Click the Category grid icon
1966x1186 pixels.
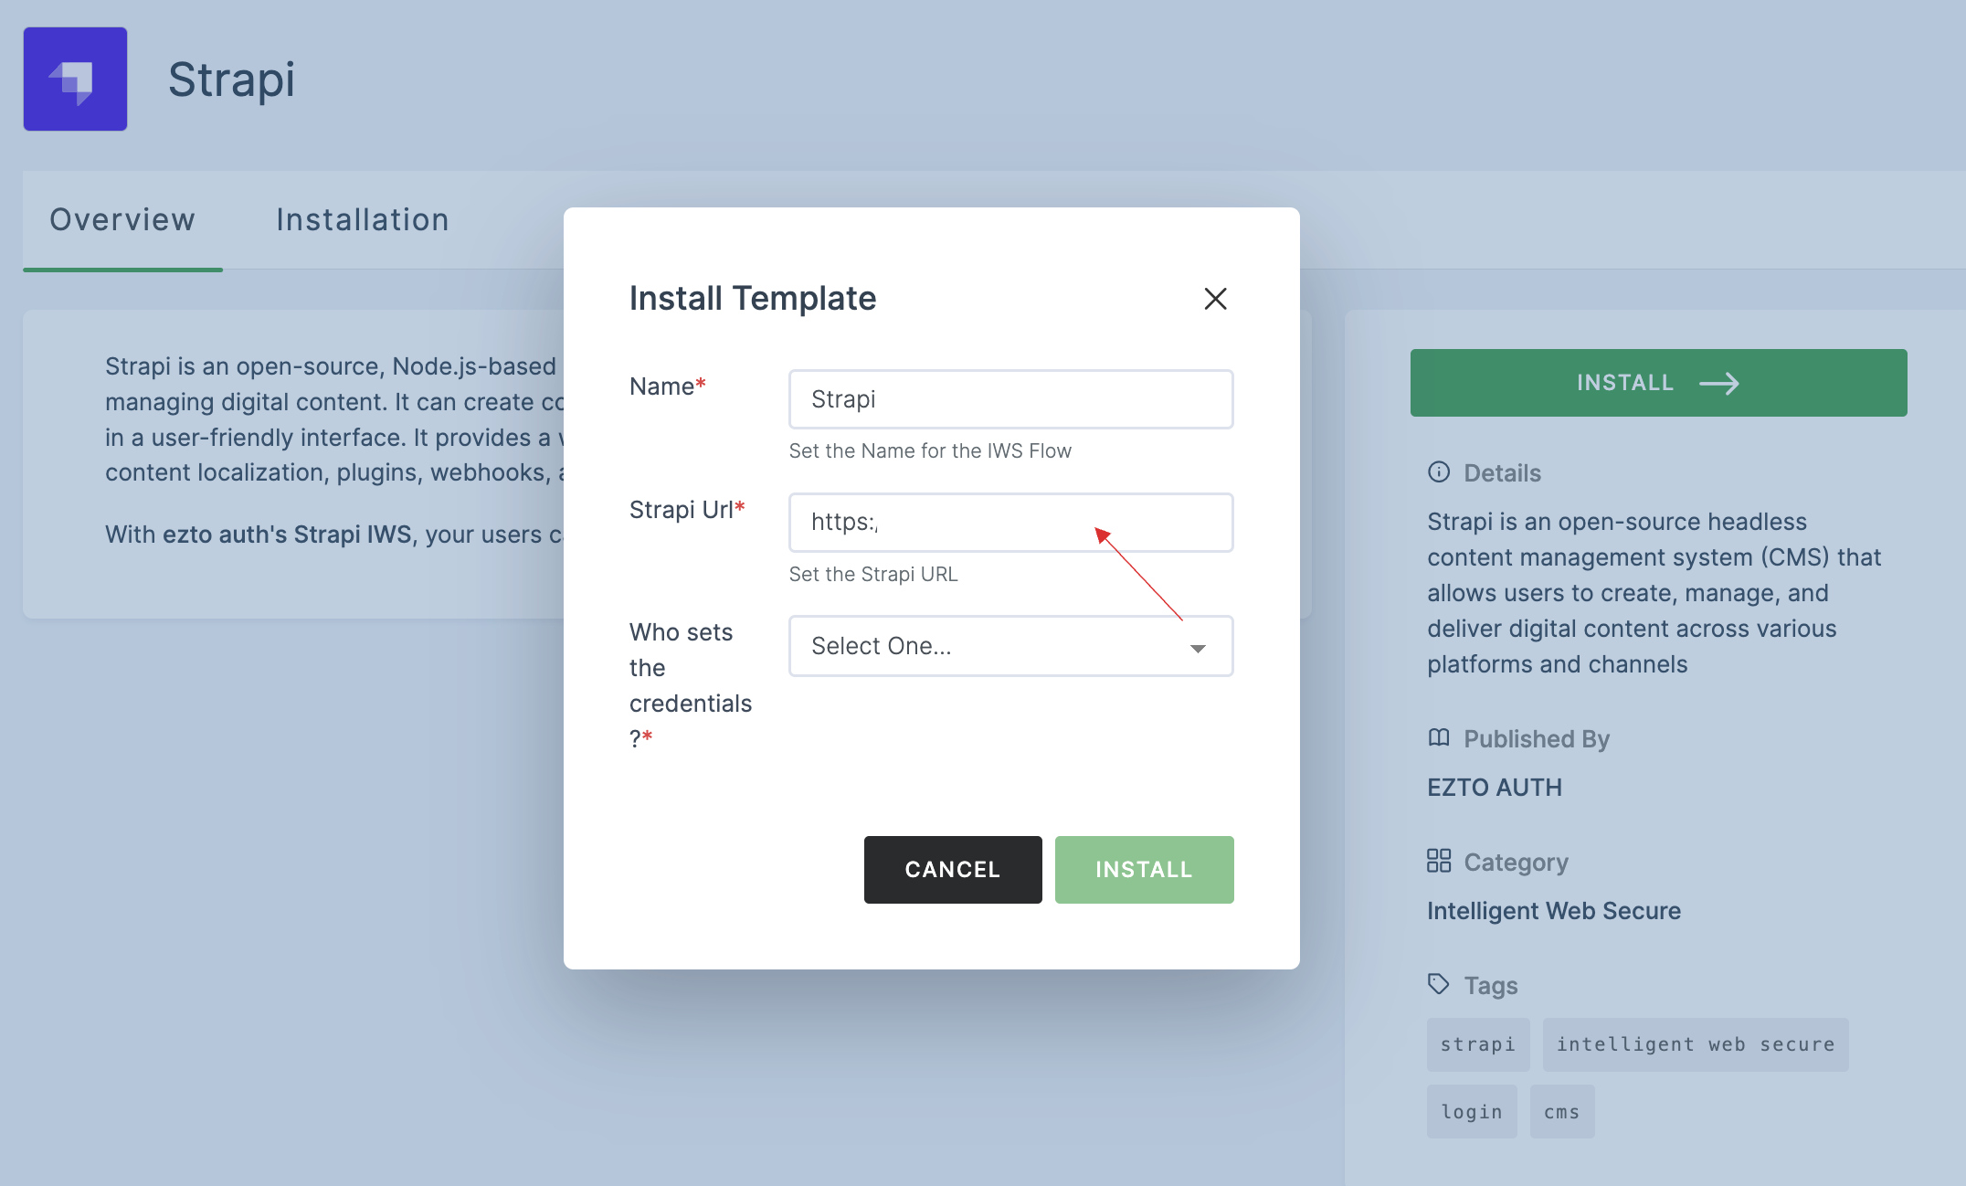pyautogui.click(x=1439, y=861)
